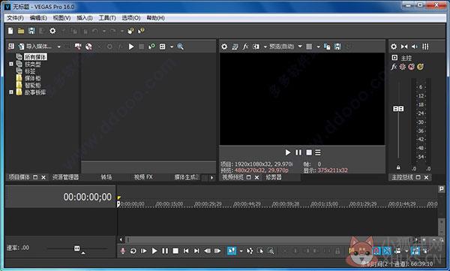
Task: Click copy snapshot to clipboard icon
Action: point(327,47)
